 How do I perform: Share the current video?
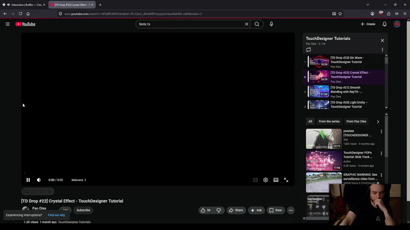pyautogui.click(x=236, y=210)
